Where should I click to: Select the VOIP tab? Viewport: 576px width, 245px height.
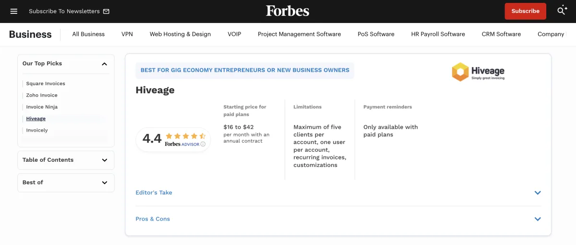(x=234, y=34)
